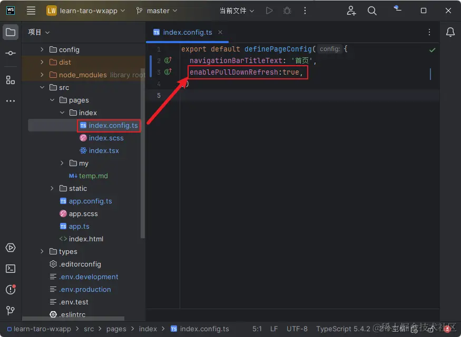
Task: Open the Project tool window folder icon
Action: coord(11,32)
